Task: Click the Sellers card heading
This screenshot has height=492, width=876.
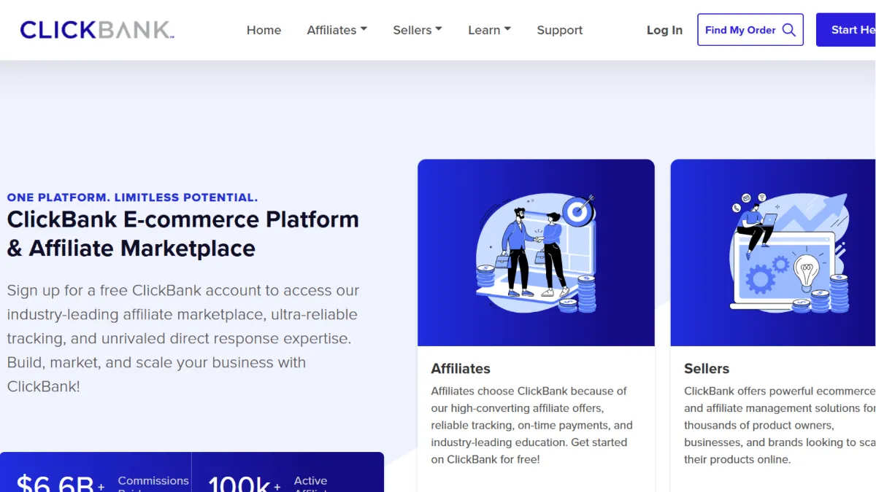Action: [x=707, y=368]
